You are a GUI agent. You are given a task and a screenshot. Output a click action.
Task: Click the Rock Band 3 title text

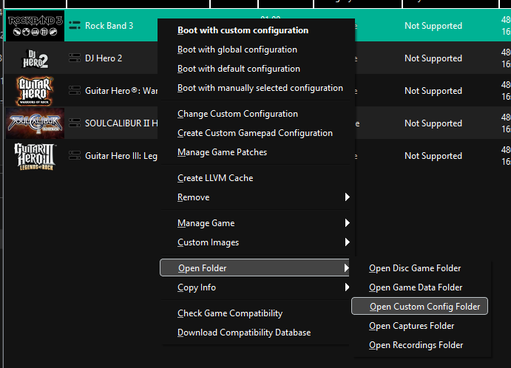point(109,26)
